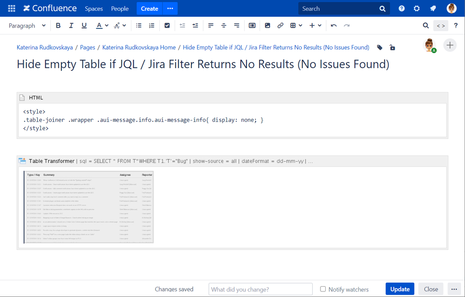The width and height of the screenshot is (465, 297).
Task: Select the Table Transformer macro header
Action: point(232,161)
